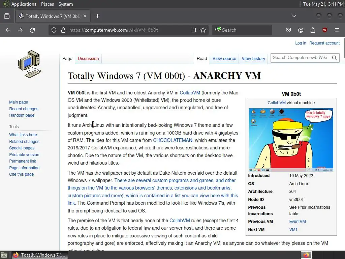Open the EventVM previous VM link
This screenshot has height=259, width=345.
click(297, 222)
